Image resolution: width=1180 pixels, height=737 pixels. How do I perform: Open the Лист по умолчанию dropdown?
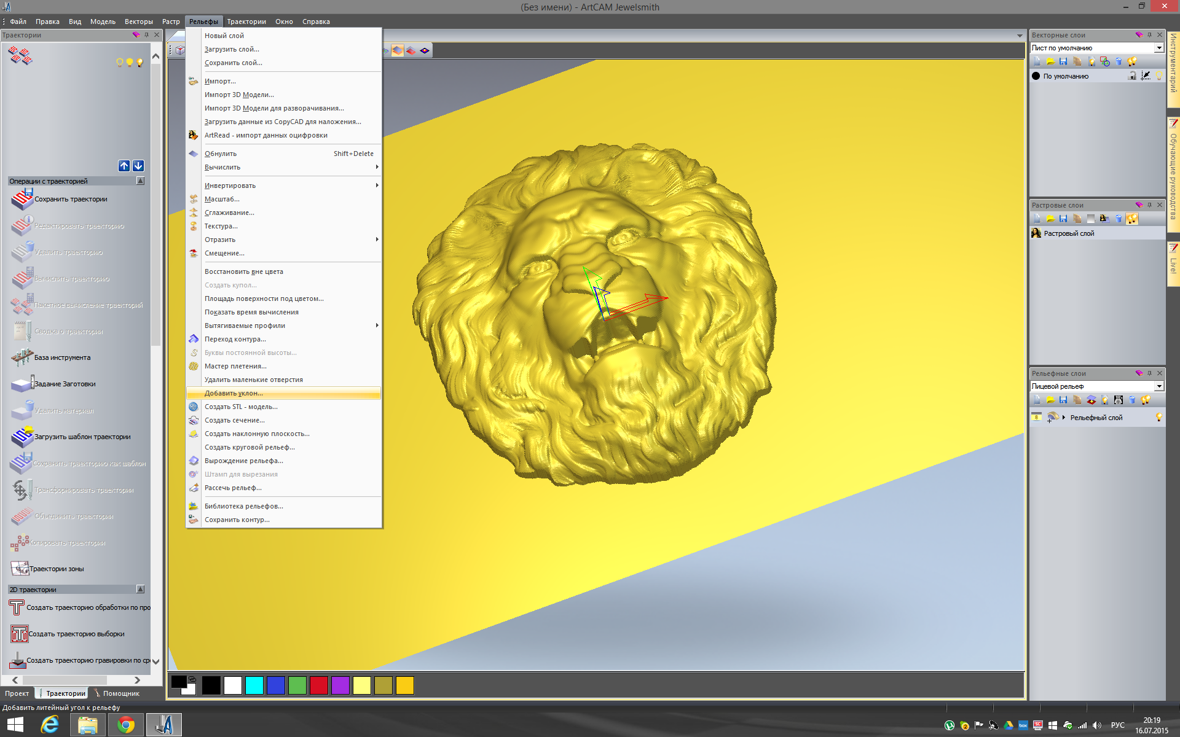coord(1159,48)
